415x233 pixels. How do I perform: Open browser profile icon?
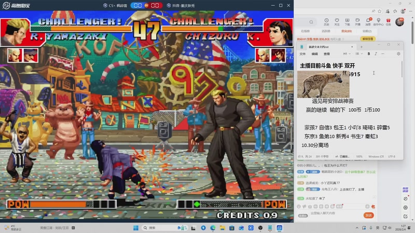tap(403, 11)
